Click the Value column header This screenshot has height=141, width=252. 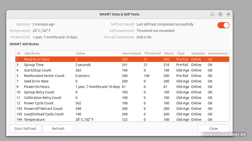click(81, 53)
